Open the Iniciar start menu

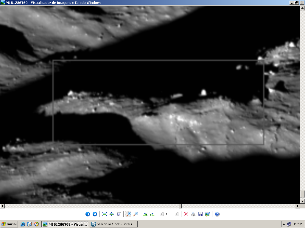9,224
